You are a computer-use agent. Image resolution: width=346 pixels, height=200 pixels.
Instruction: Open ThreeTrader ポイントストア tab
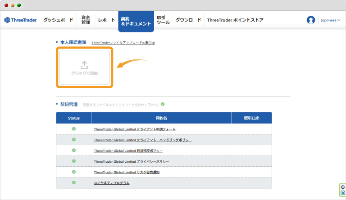(235, 20)
